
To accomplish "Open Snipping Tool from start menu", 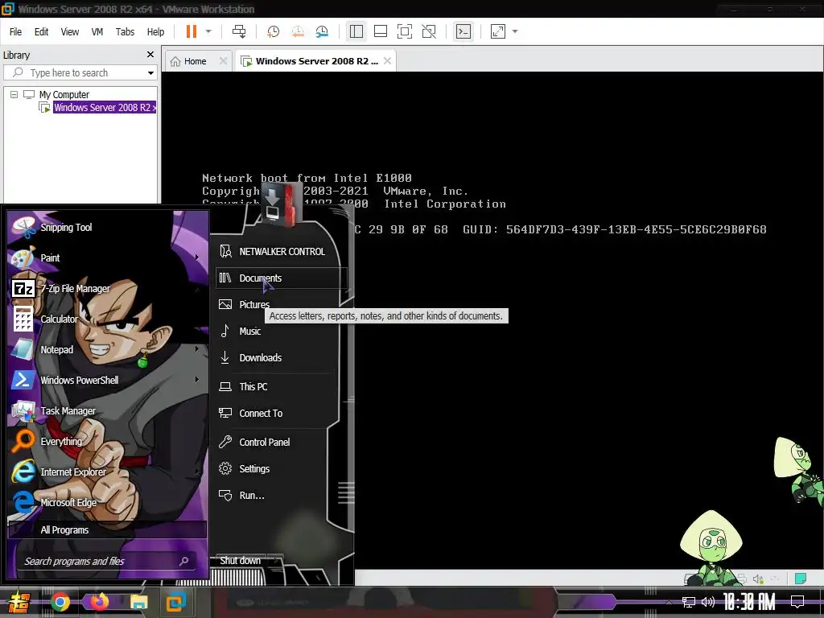I will point(66,228).
